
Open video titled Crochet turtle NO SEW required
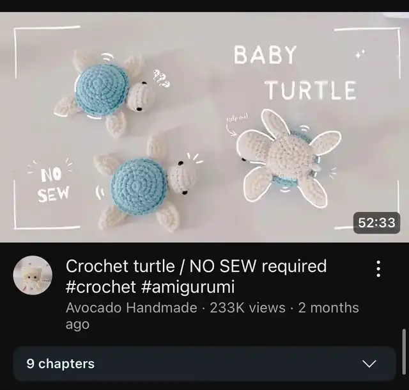pos(196,276)
